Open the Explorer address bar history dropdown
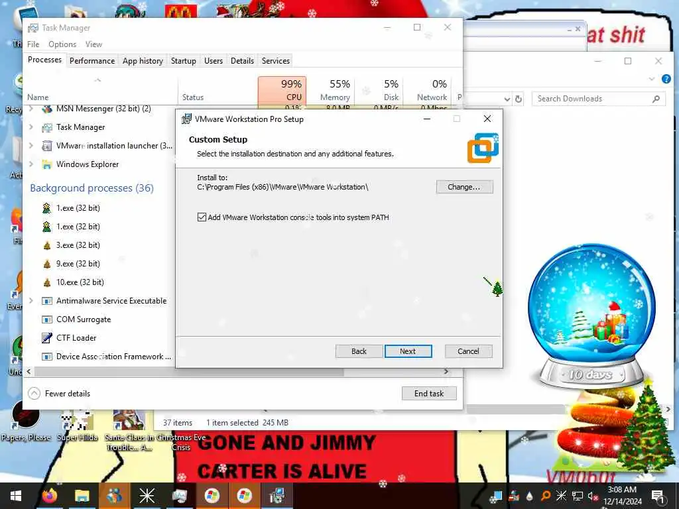 tap(507, 99)
